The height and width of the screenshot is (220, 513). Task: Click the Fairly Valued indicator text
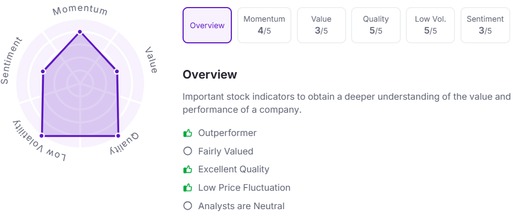pos(226,151)
